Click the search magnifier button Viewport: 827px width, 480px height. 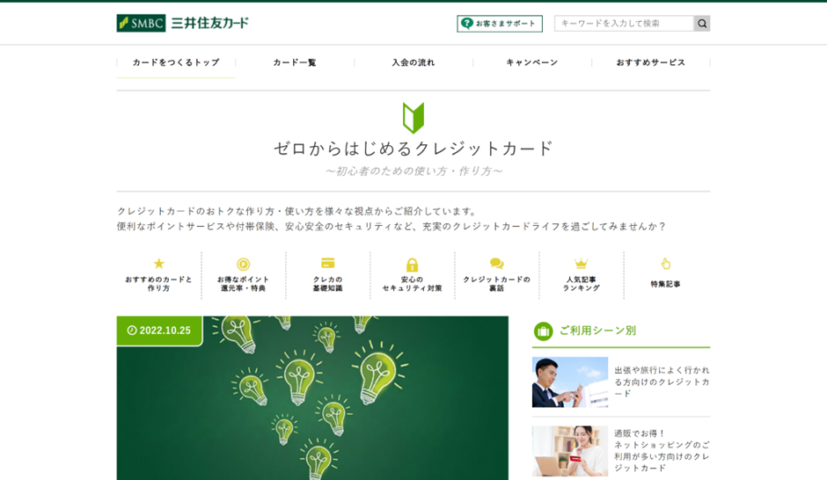click(x=701, y=24)
